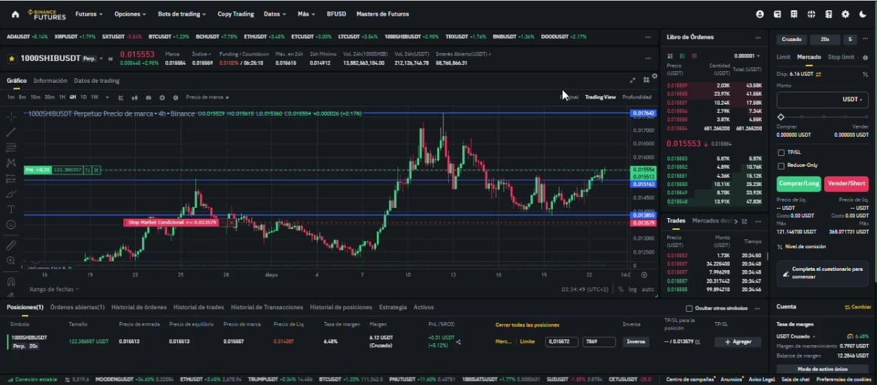Image resolution: width=877 pixels, height=385 pixels.
Task: Click the Comprar/Long button
Action: click(x=799, y=184)
